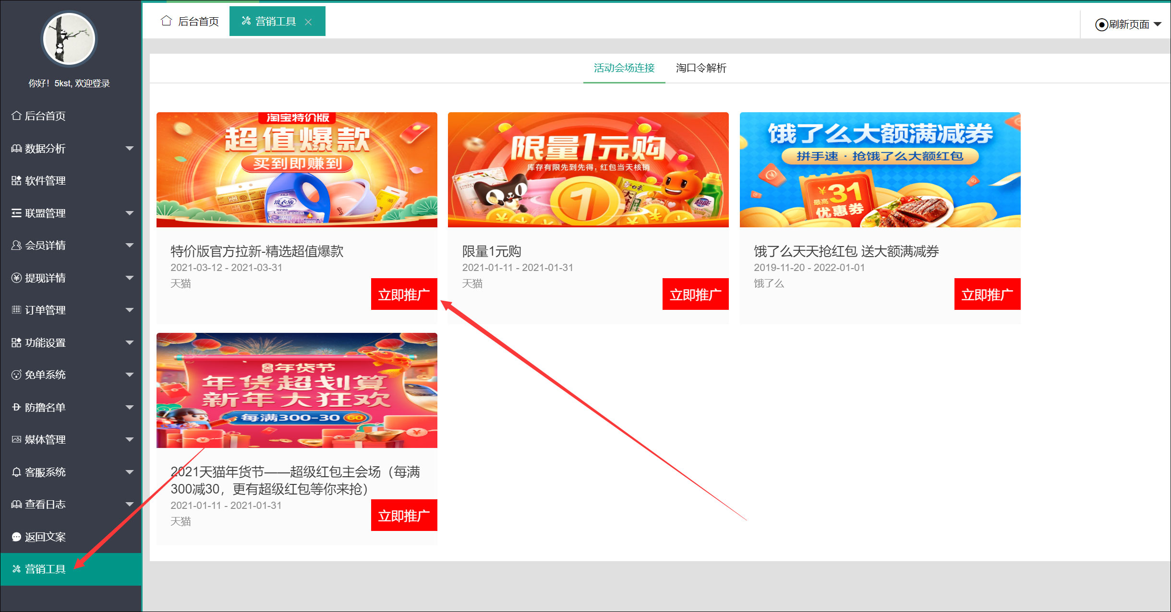Expand the 联盟管理 menu arrow
This screenshot has width=1171, height=612.
coord(129,213)
